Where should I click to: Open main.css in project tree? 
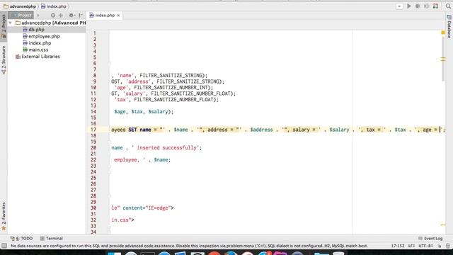click(x=38, y=50)
